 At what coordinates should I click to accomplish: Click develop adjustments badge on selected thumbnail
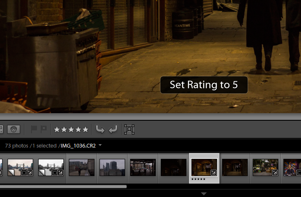(x=213, y=172)
